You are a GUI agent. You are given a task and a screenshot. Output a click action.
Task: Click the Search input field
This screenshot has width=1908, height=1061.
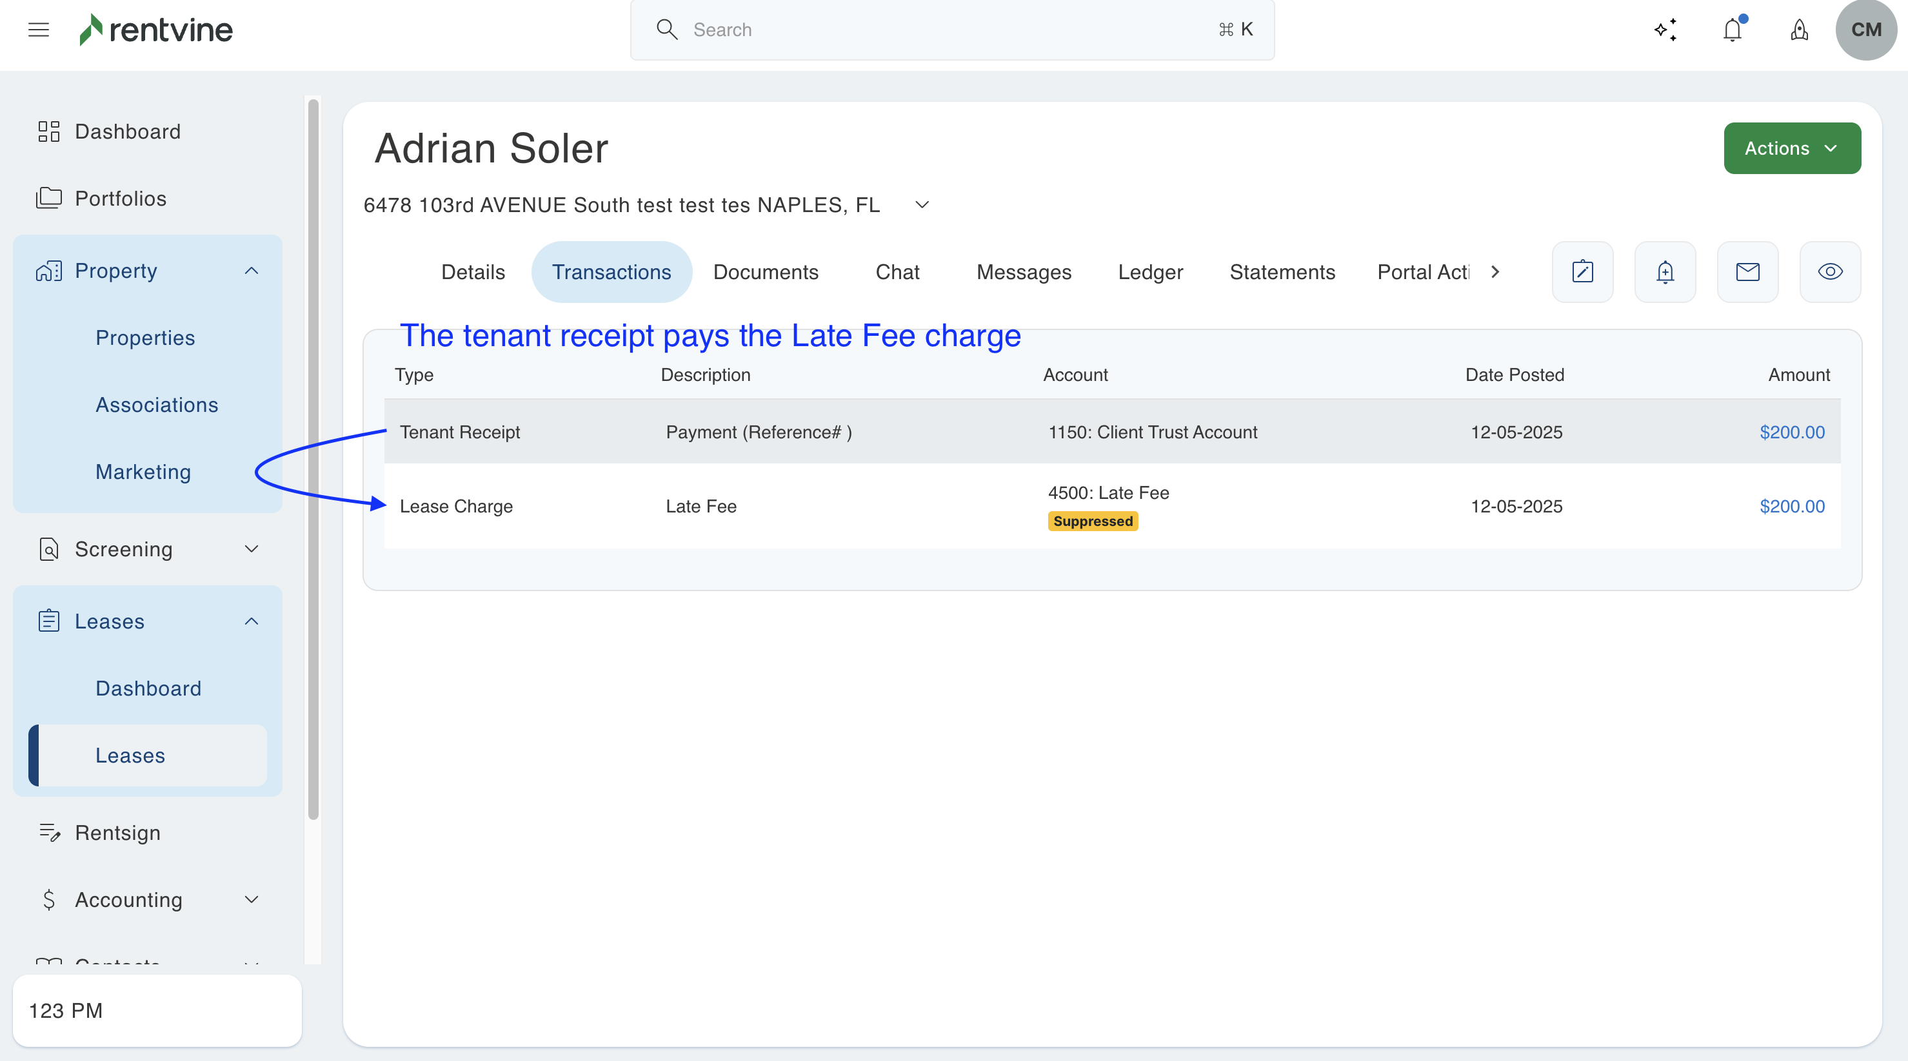click(x=952, y=30)
